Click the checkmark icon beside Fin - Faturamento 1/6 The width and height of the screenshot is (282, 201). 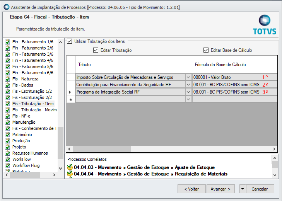8,42
